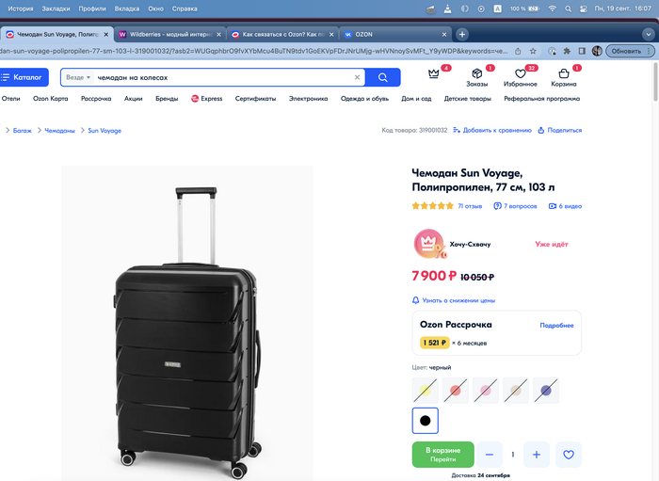Bookmark page with star icon in address bar
Screen dimensions: 659x481
point(533,51)
